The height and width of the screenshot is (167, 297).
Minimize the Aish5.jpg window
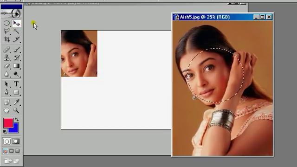[x=256, y=17]
